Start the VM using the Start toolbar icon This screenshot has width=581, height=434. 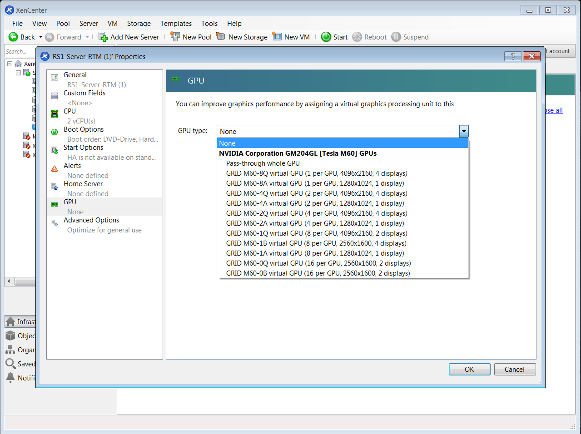327,37
